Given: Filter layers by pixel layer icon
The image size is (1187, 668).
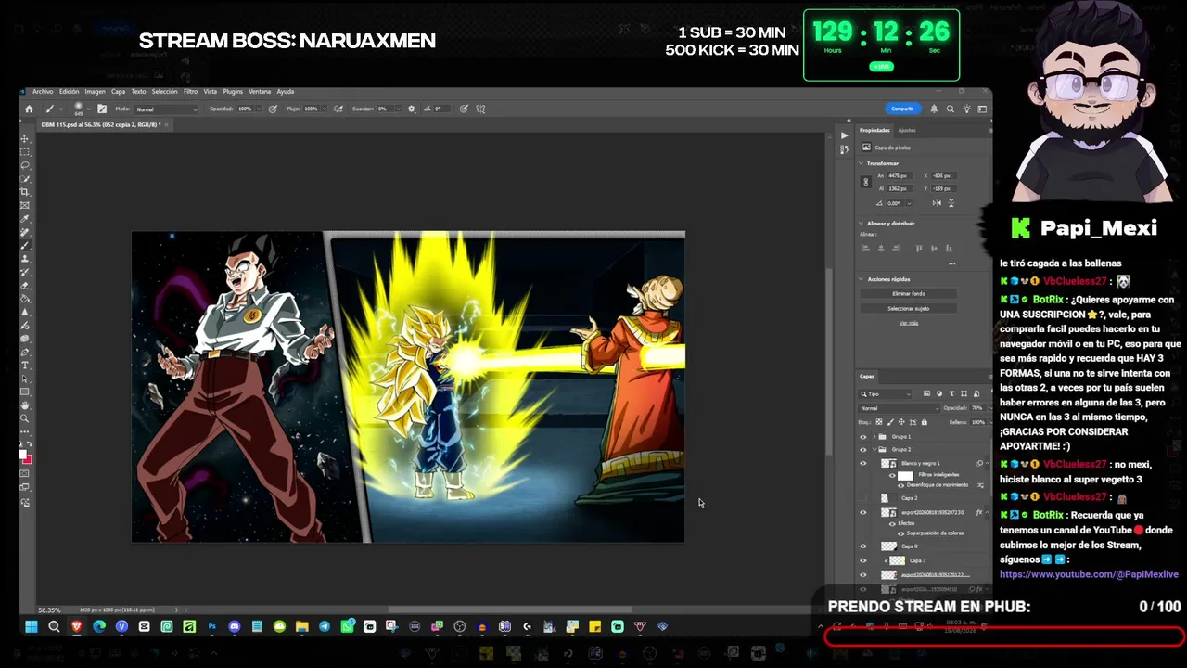Looking at the screenshot, I should (926, 393).
